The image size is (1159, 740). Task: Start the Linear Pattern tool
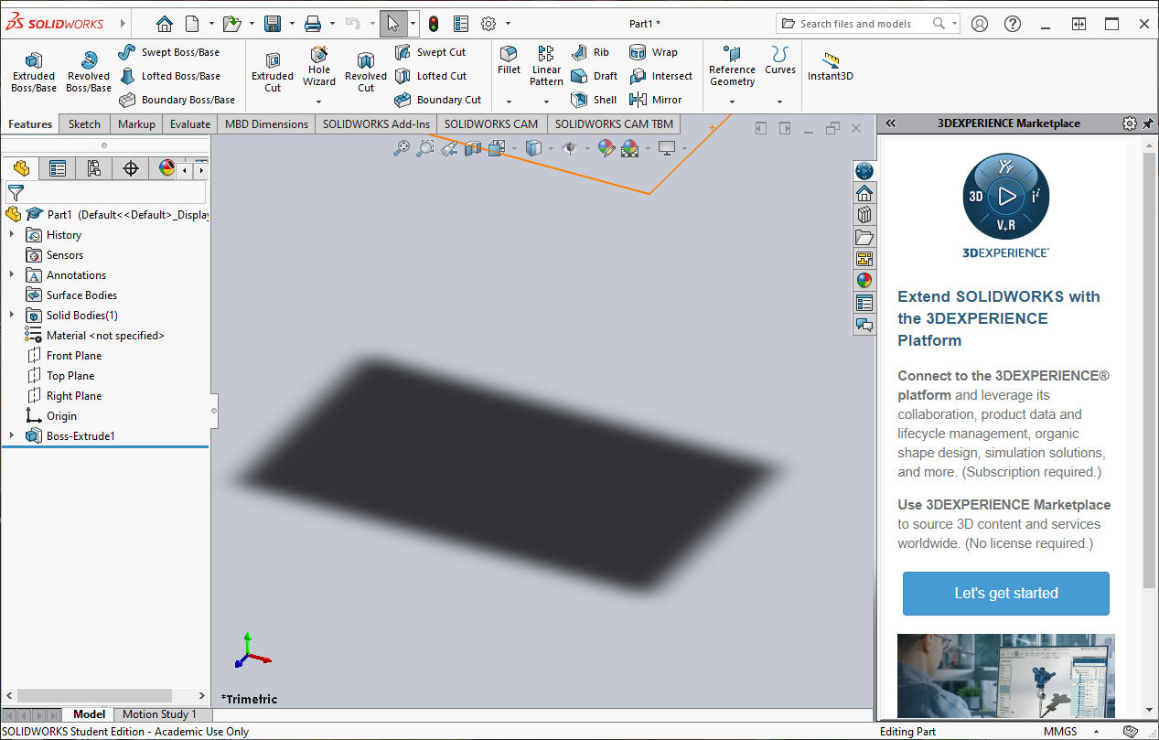[546, 66]
